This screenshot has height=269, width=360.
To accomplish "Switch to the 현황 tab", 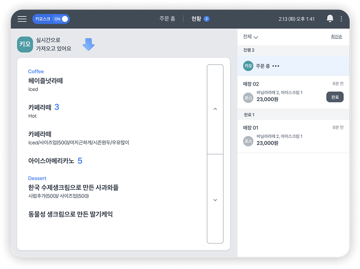I will 196,19.
